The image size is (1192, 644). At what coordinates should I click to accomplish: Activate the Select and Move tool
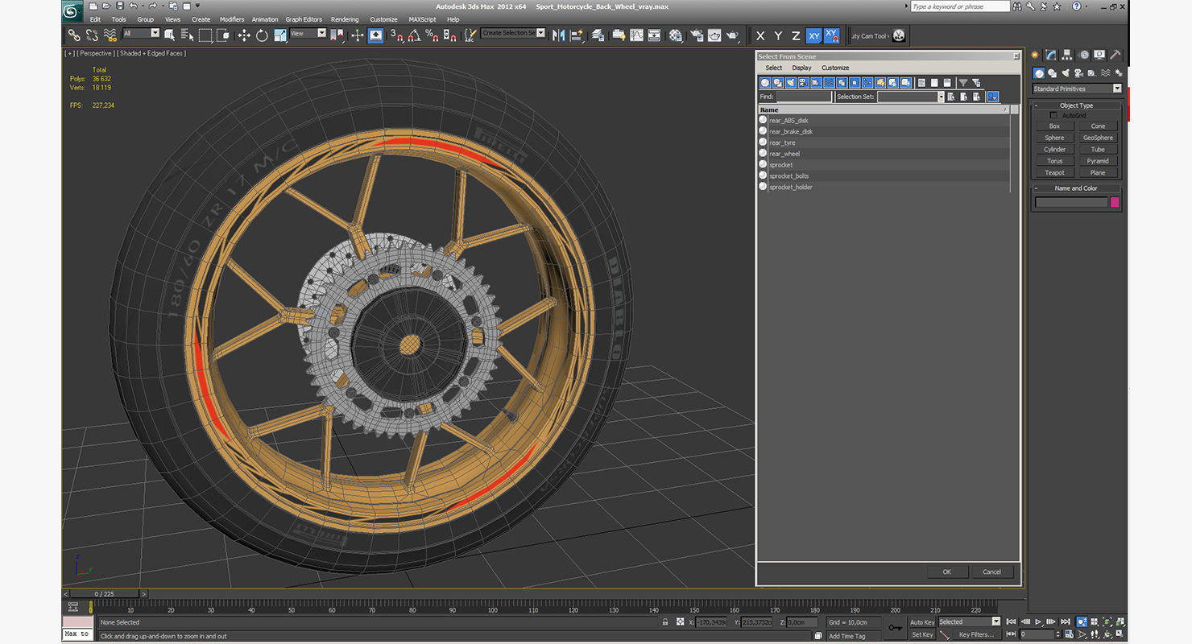click(x=244, y=35)
